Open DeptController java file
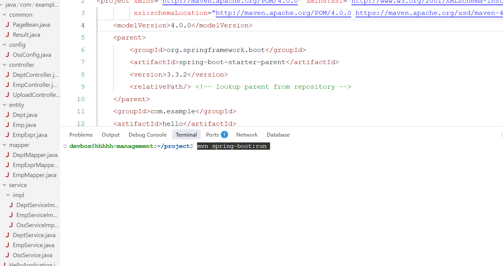503x266 pixels. (36, 75)
